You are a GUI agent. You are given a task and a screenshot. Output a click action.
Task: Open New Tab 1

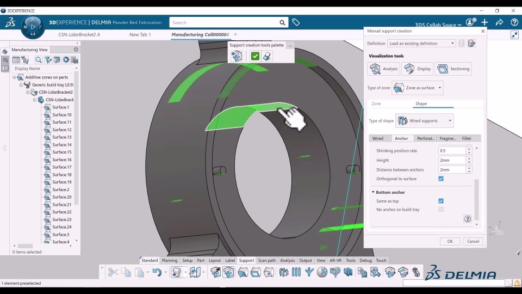(140, 34)
